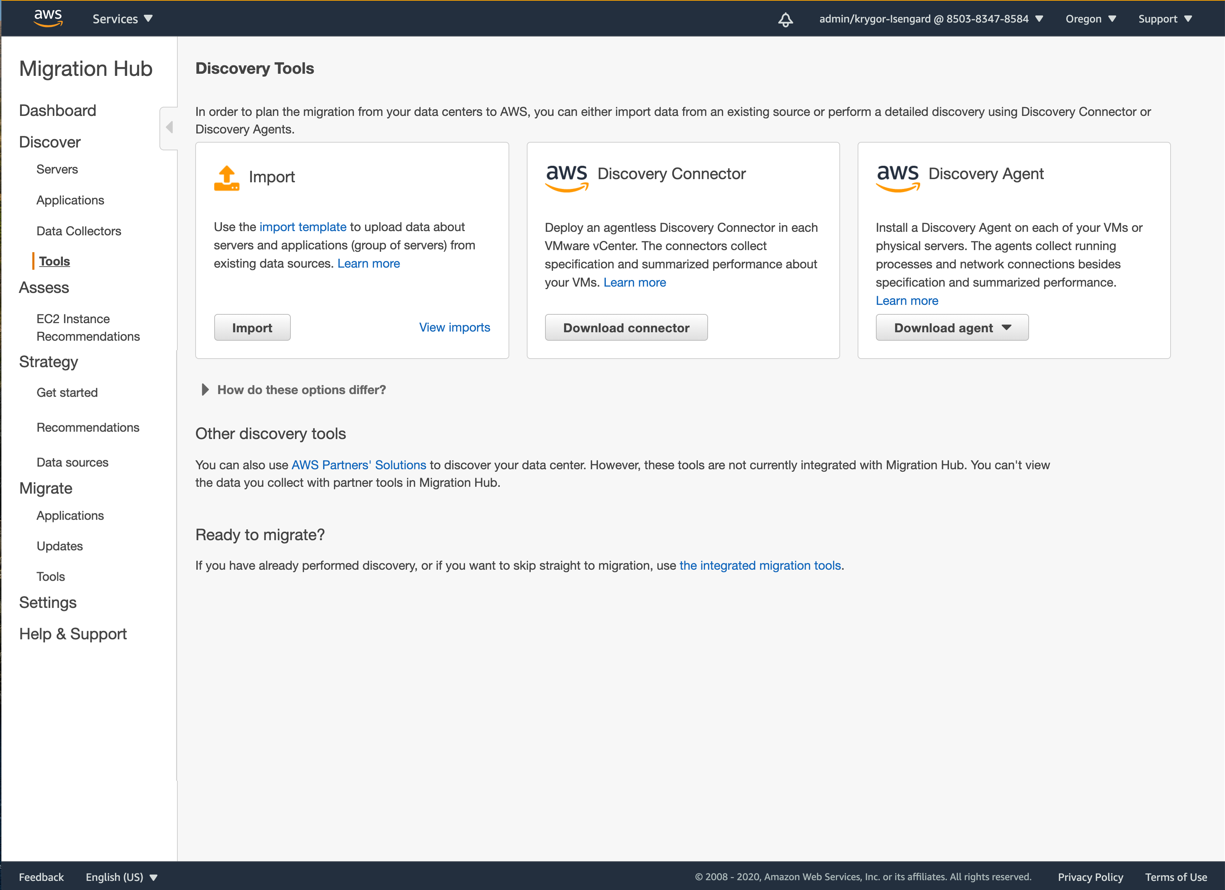
Task: Open Privacy Policy in footer
Action: (x=1090, y=877)
